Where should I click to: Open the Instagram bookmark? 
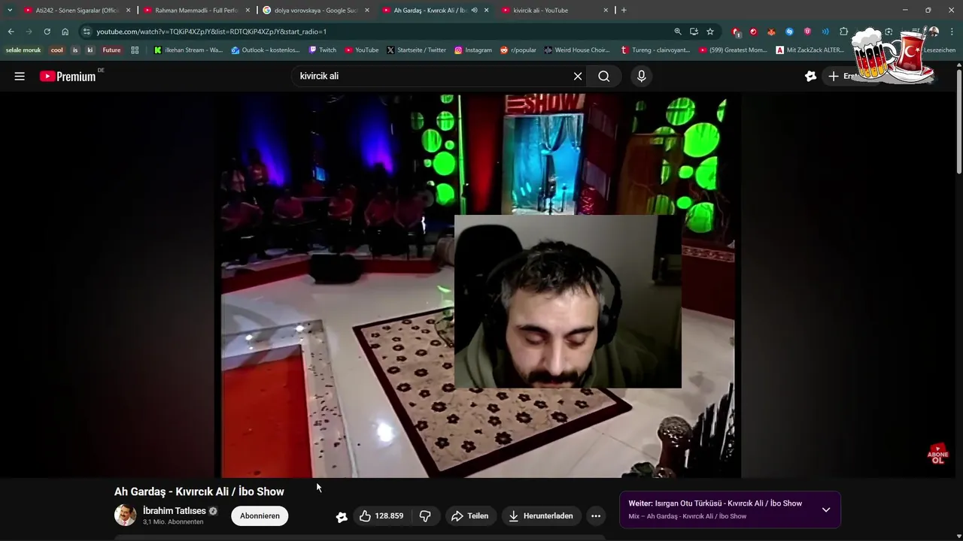tap(473, 50)
